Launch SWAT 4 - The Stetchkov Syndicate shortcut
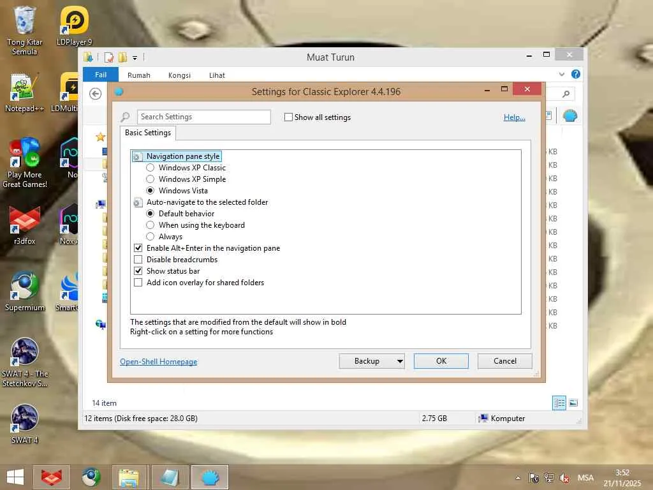Image resolution: width=653 pixels, height=490 pixels. tap(24, 362)
